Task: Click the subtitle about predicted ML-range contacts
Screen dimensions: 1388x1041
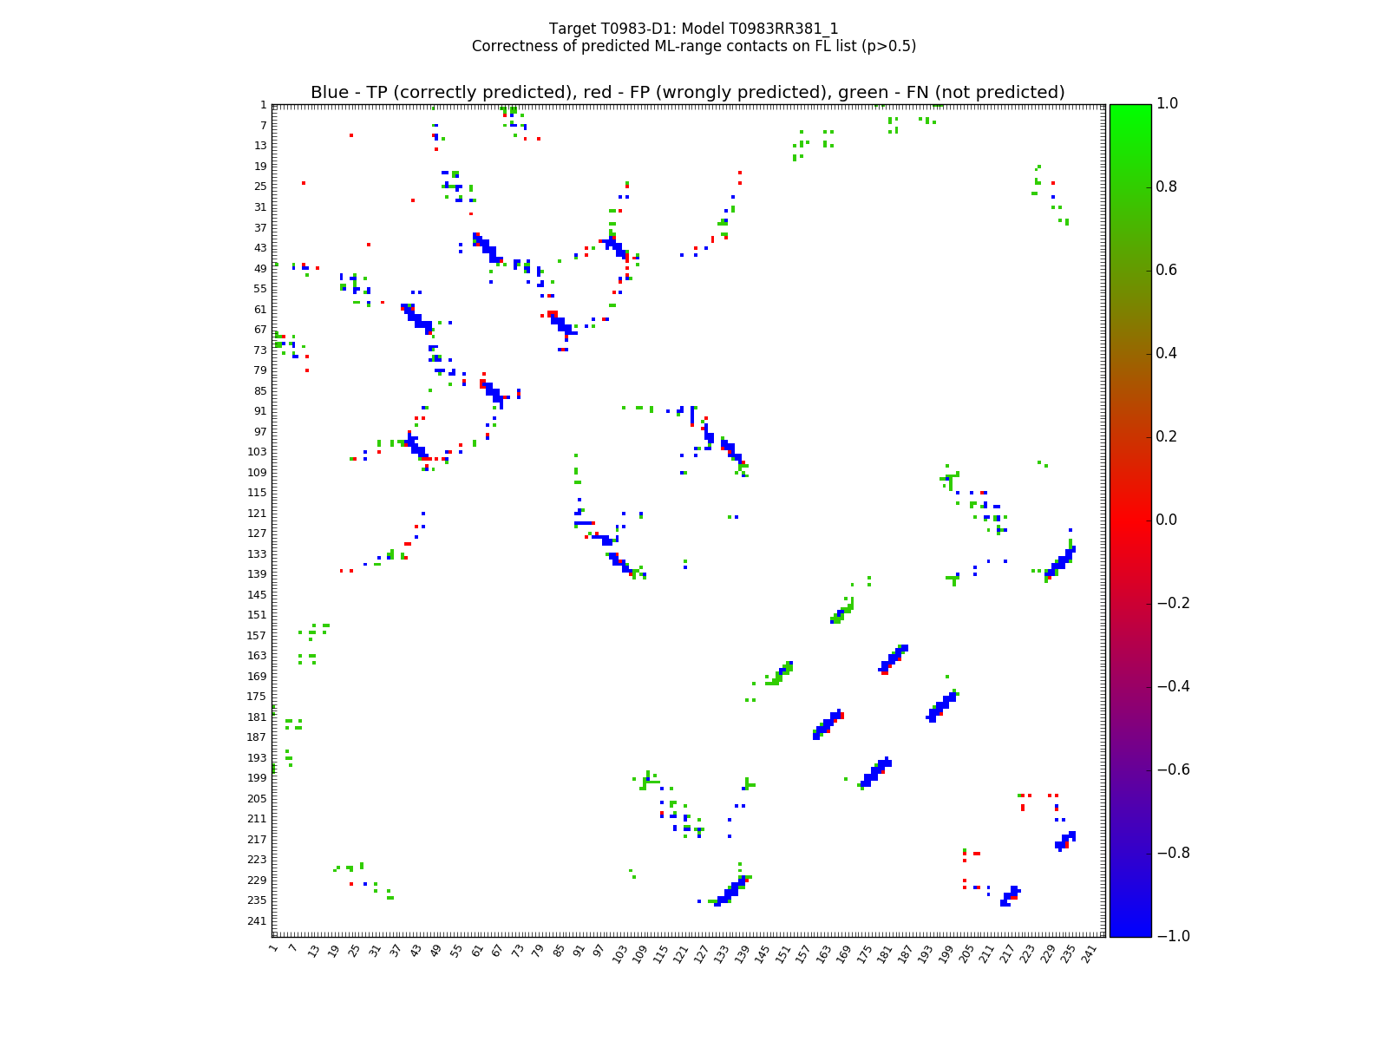Action: click(x=693, y=46)
